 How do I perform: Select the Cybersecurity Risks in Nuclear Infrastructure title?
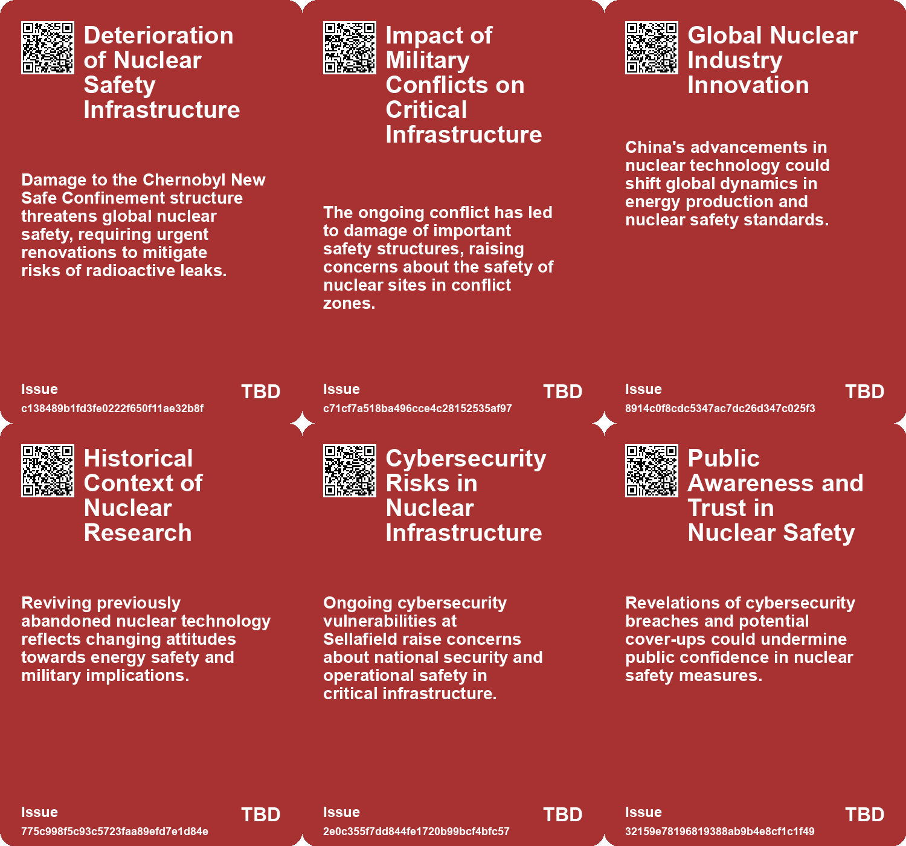tap(465, 496)
